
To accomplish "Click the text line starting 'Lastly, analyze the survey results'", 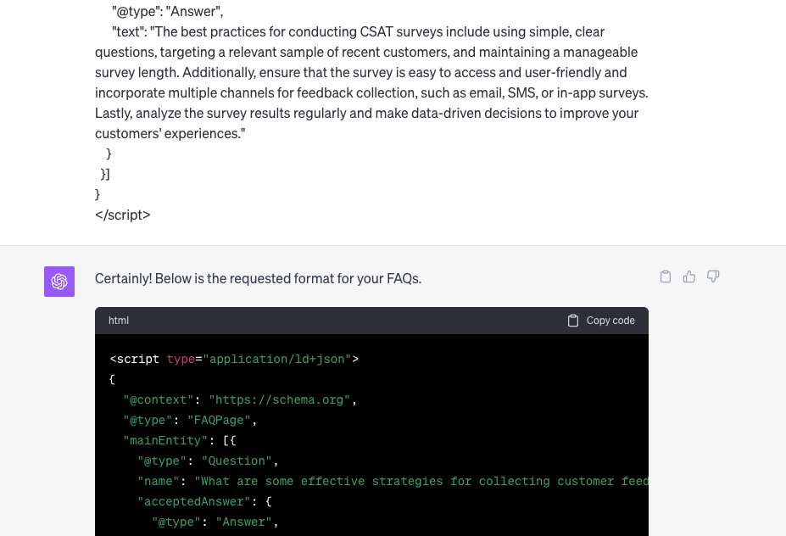I will (x=366, y=114).
